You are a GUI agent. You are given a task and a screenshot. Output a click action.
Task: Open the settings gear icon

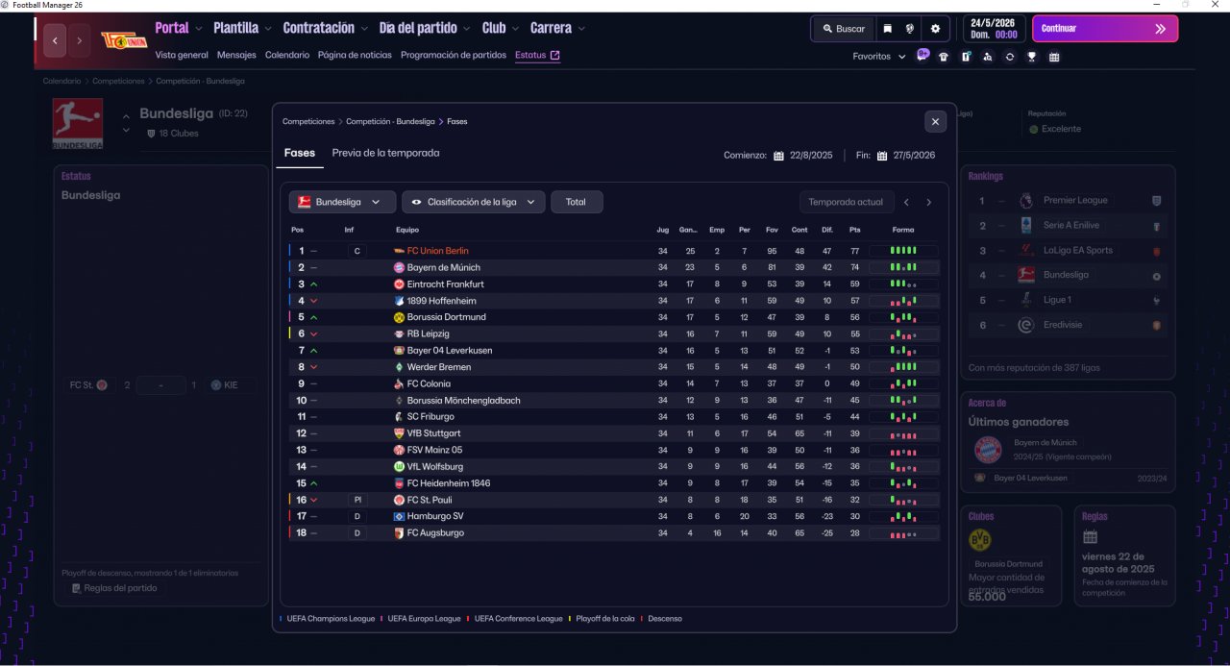(x=935, y=29)
